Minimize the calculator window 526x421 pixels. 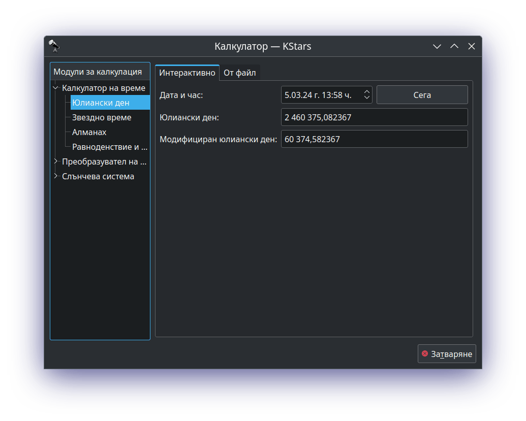tap(437, 46)
